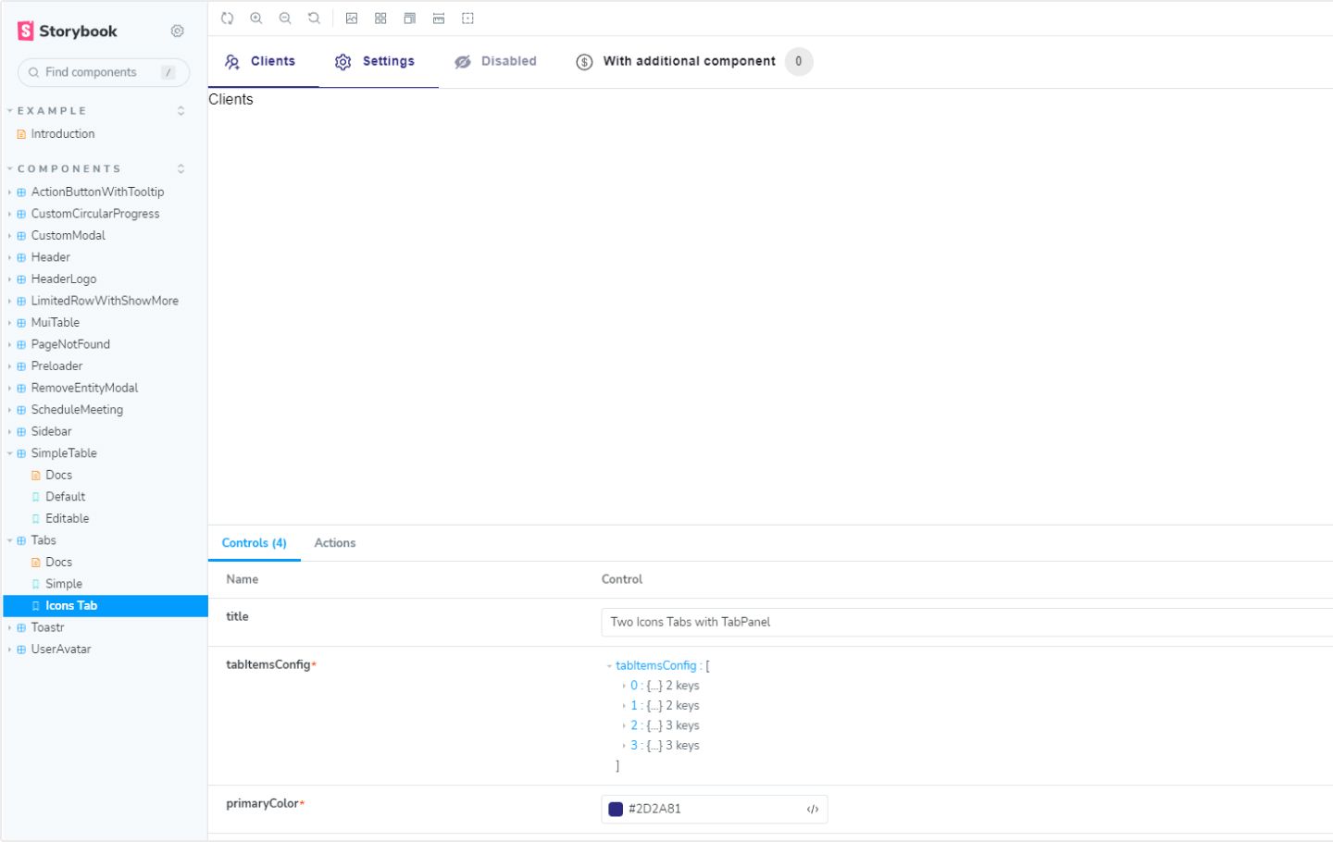Viewport: 1333px width, 842px height.
Task: Expand the Toastr component
Action: pos(48,627)
